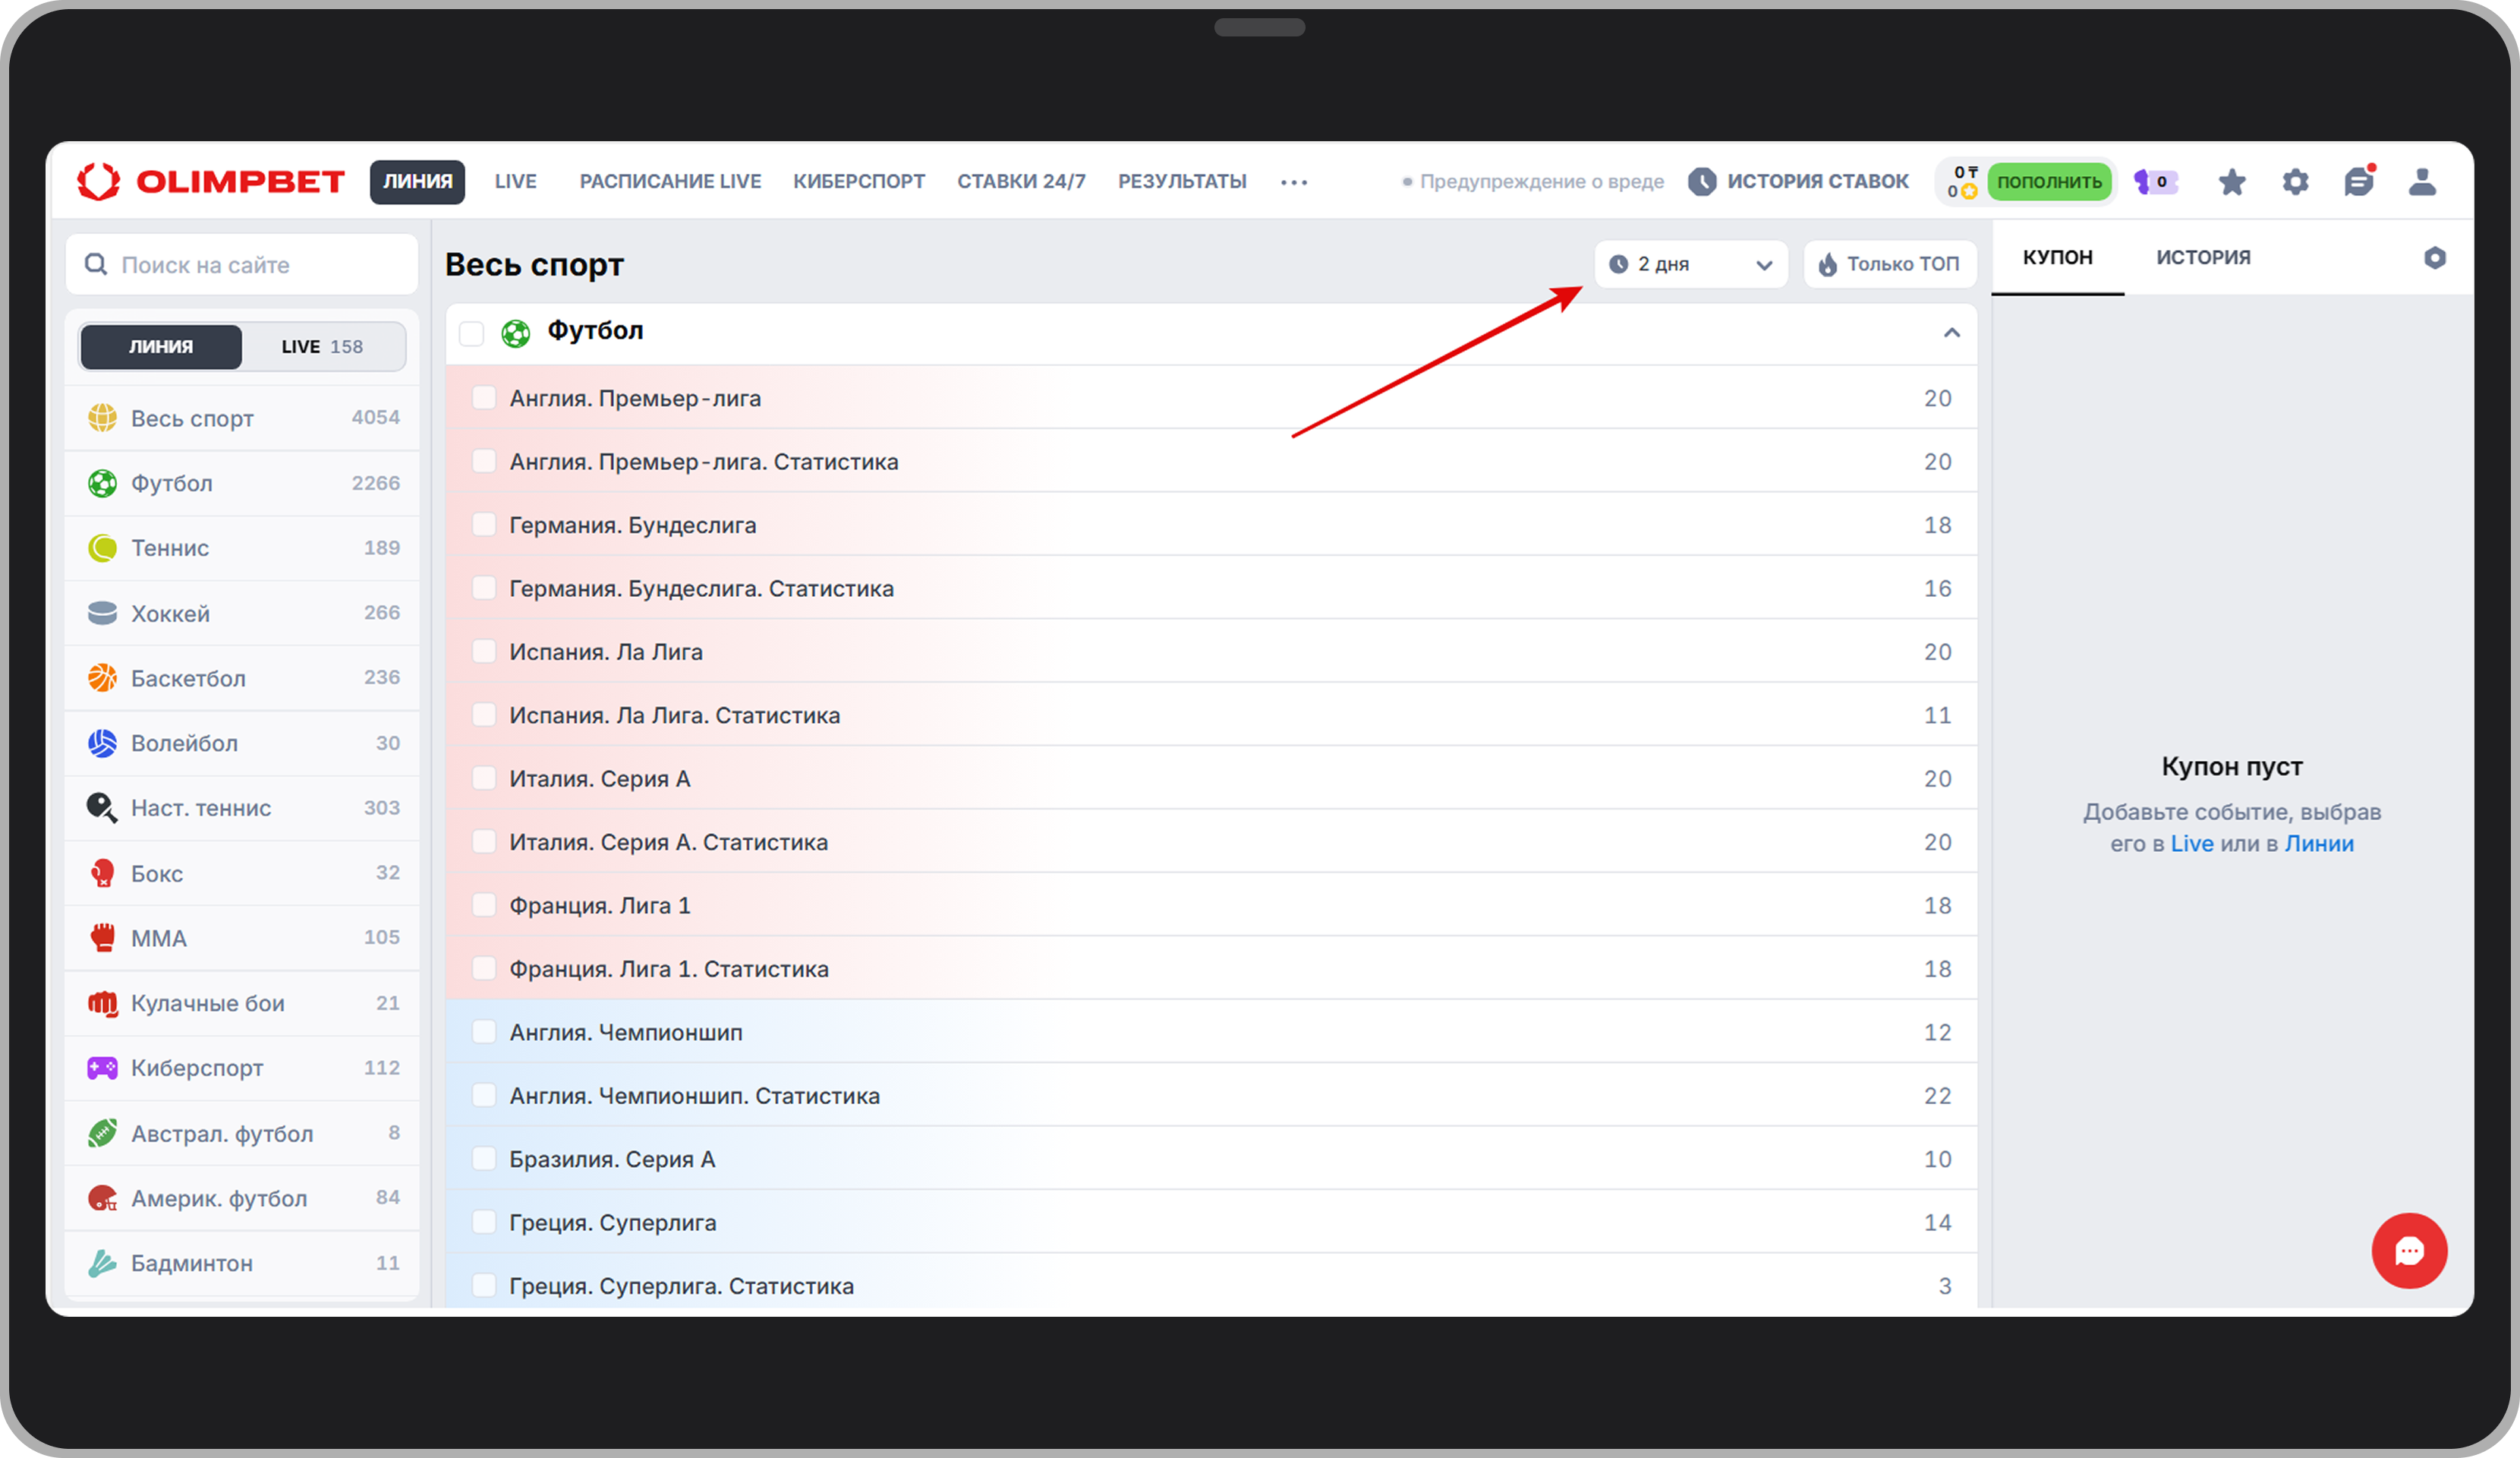The width and height of the screenshot is (2520, 1458).
Task: Open messages icon with red notification dot
Action: tap(2358, 182)
